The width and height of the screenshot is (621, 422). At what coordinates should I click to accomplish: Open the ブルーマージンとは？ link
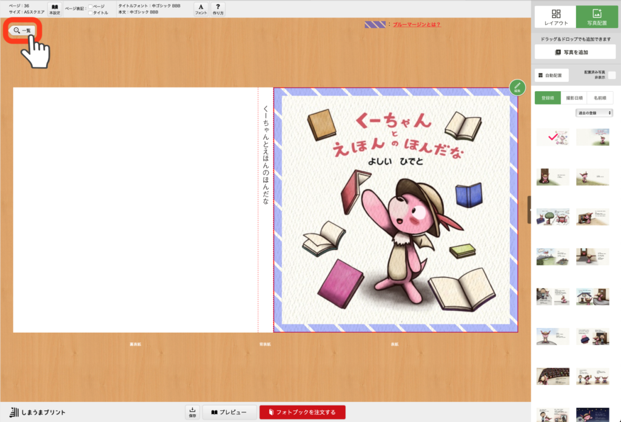tap(416, 25)
